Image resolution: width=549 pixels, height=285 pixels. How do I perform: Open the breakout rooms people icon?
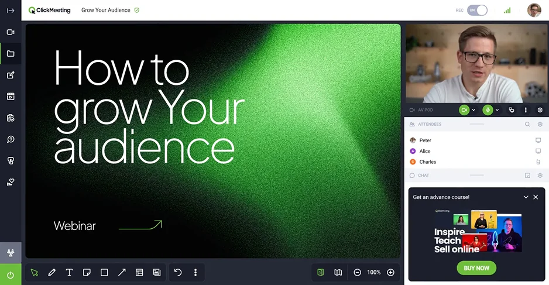11,253
